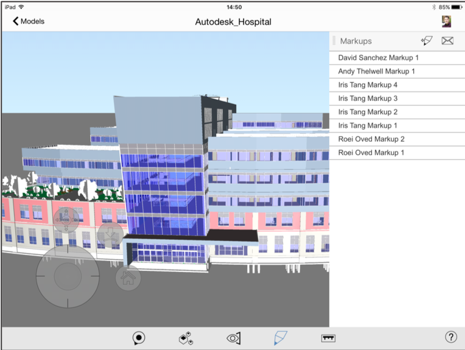
Task: Toggle the highlighted markup pen tool
Action: pyautogui.click(x=280, y=338)
